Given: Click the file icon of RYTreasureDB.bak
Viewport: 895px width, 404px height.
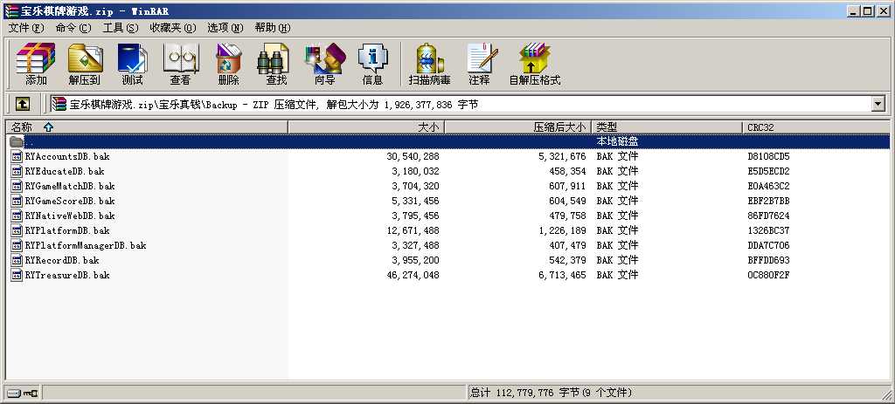Looking at the screenshot, I should [17, 275].
